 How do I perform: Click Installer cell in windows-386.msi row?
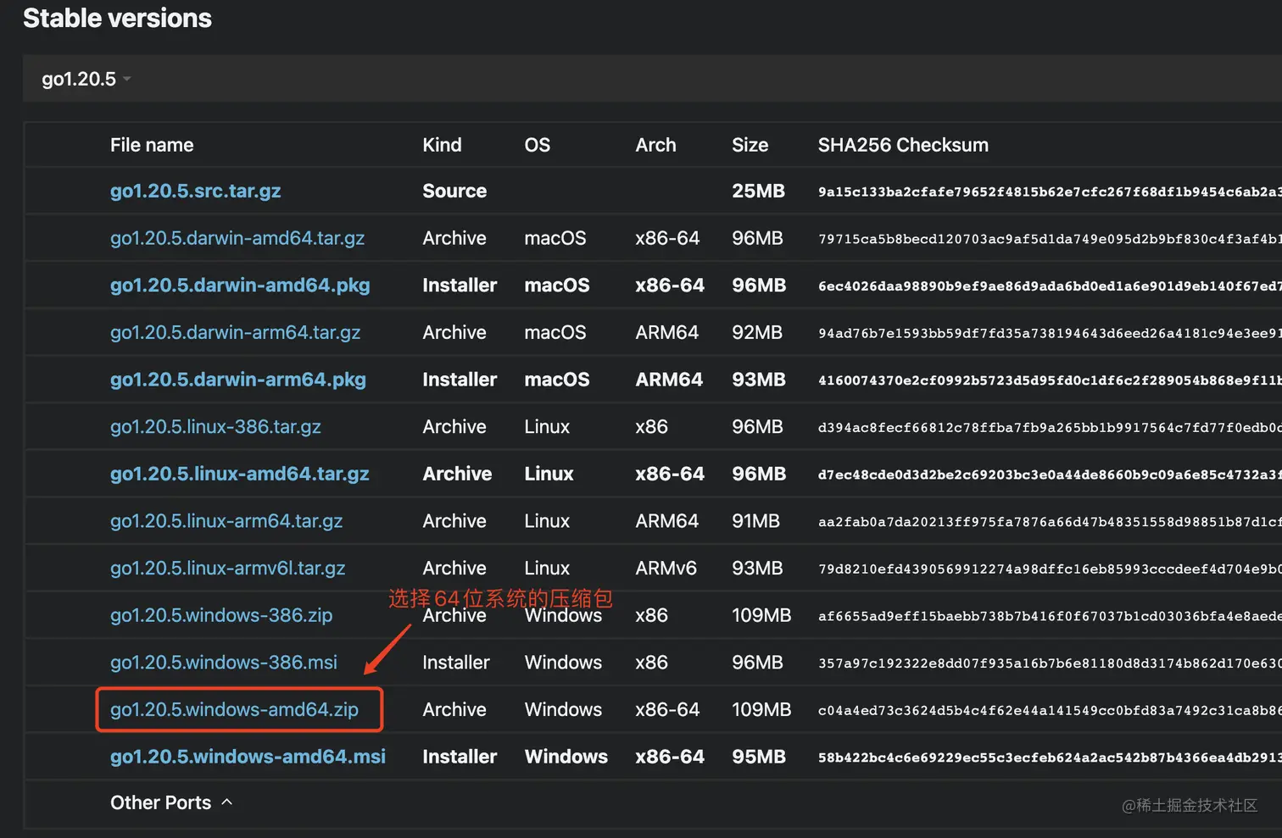tap(456, 663)
